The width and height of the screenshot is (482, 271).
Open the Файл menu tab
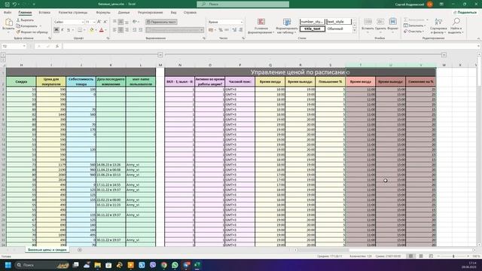click(8, 13)
